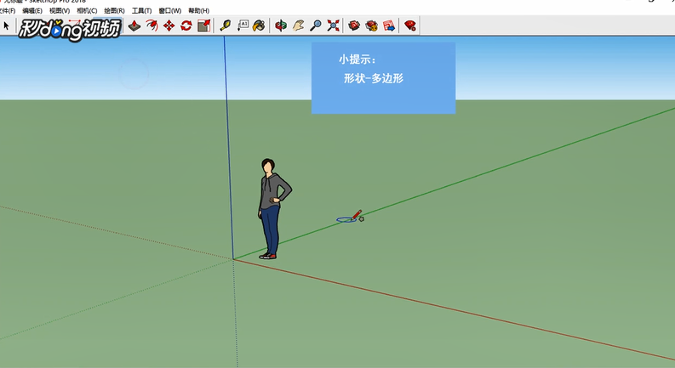This screenshot has height=368, width=675.
Task: Select the Scale tool
Action: (x=204, y=25)
